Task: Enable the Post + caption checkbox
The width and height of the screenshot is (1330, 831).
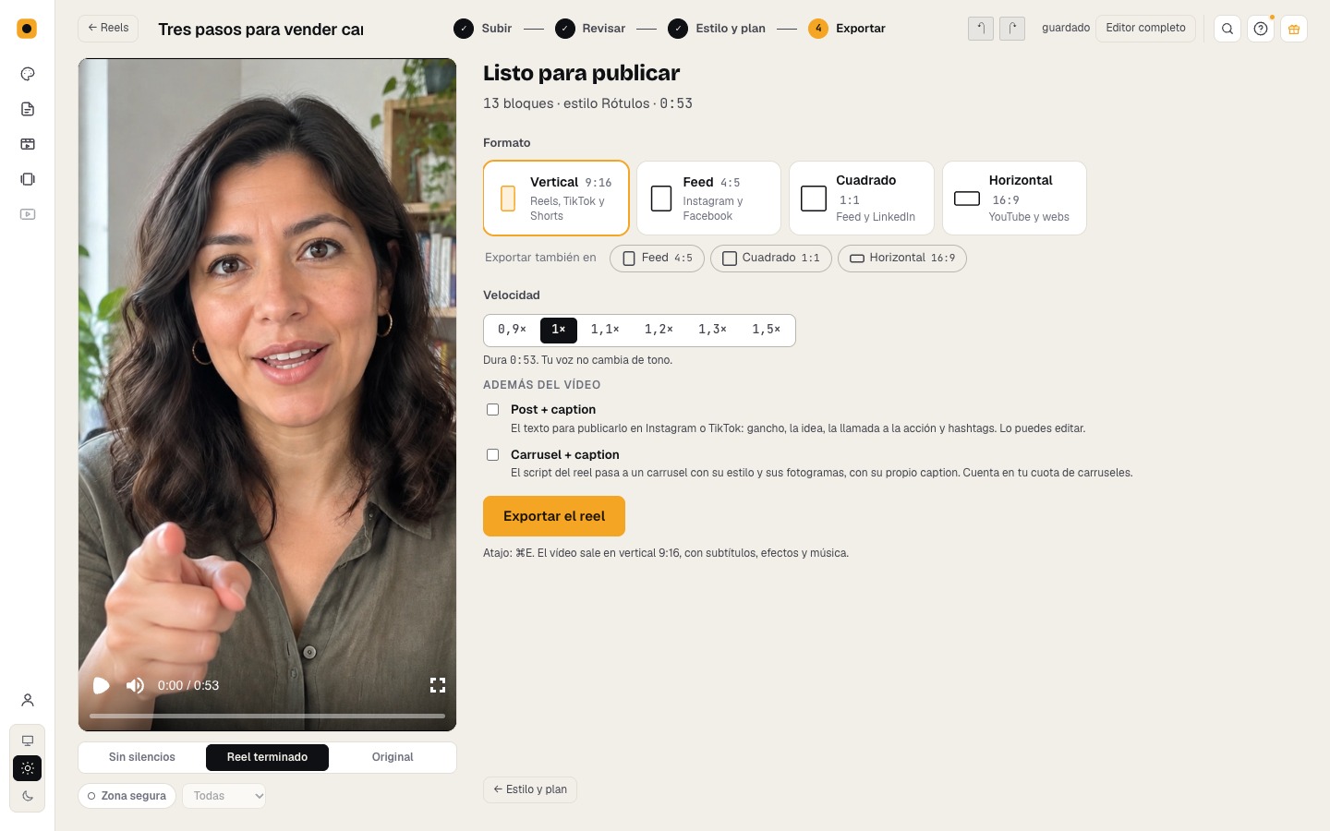Action: tap(493, 410)
